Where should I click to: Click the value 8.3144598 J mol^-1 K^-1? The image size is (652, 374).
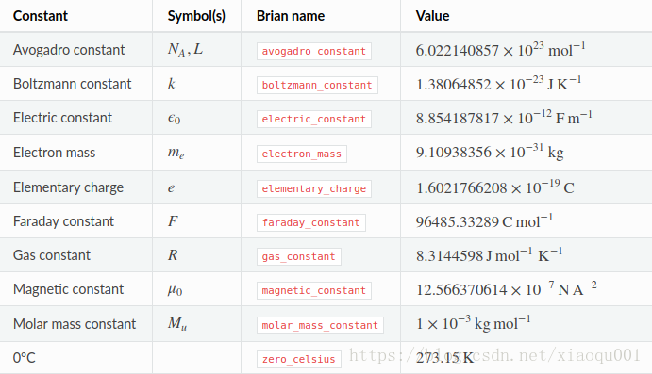coord(490,255)
